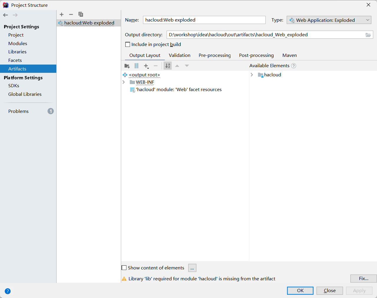Open the Pre-processing tab
Screen dimensions: 377x298
tap(215, 55)
